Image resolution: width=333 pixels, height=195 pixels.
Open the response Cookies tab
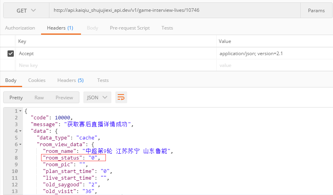(x=37, y=80)
